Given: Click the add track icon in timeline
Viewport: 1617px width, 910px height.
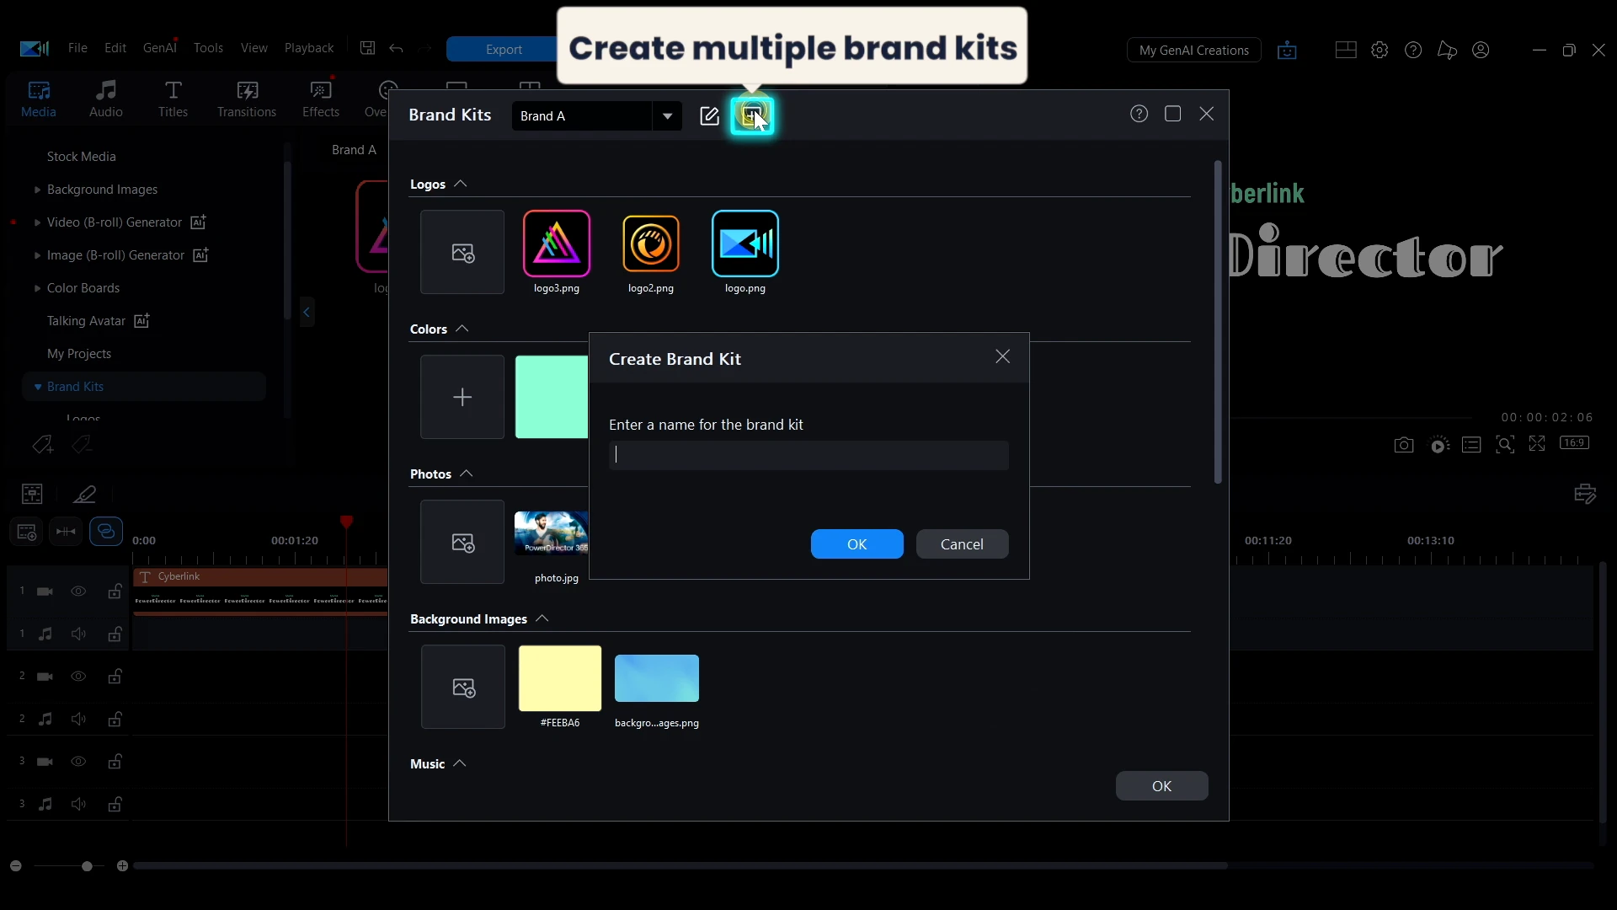Looking at the screenshot, I should pos(26,532).
